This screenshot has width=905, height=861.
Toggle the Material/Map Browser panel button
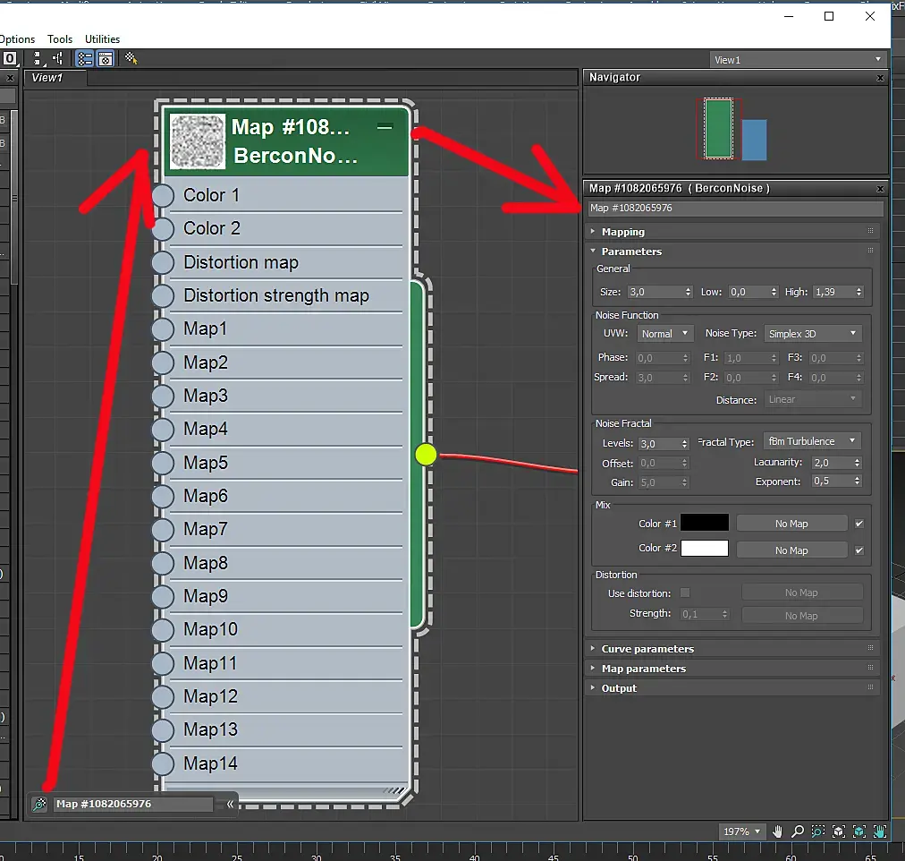pyautogui.click(x=85, y=58)
